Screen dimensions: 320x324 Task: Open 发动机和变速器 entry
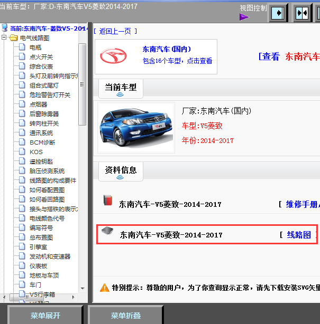click(50, 256)
